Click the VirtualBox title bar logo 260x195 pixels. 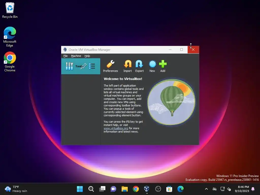point(65,50)
